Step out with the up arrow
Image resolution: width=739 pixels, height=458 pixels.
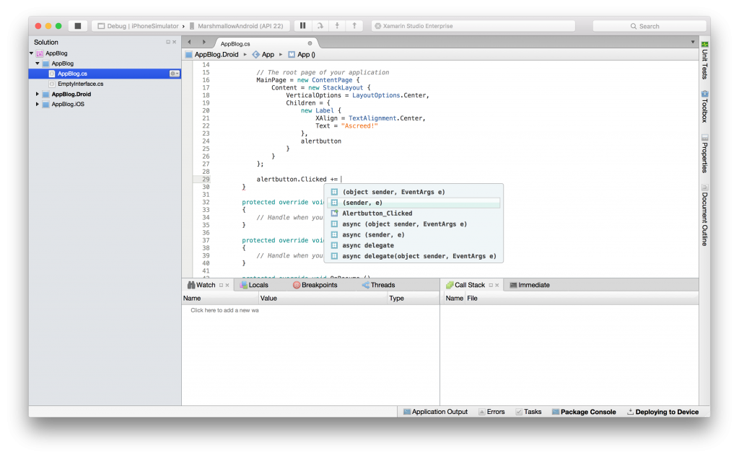(x=354, y=26)
